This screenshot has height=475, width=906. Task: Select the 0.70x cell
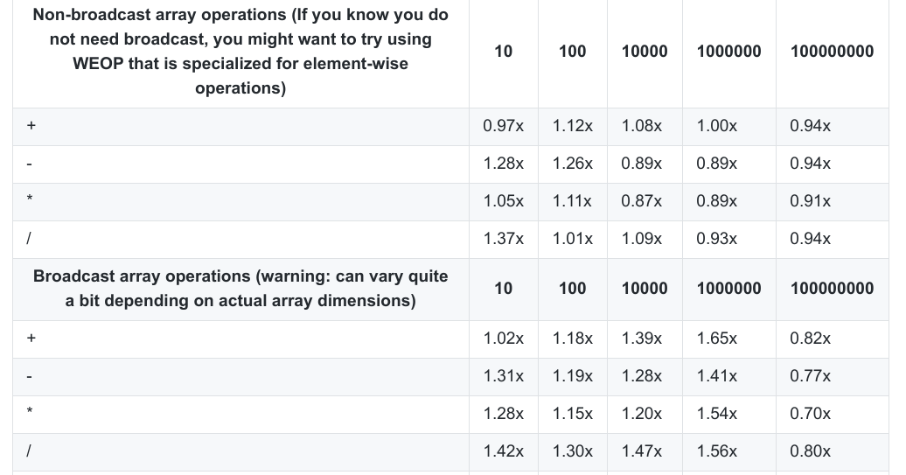pos(810,414)
